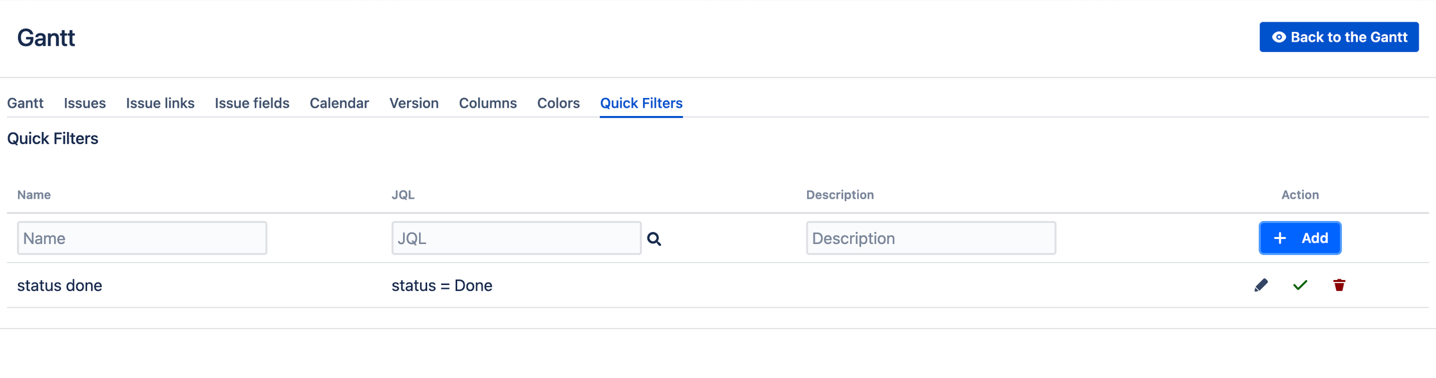Screen dimensions: 1436x378
Task: Select the Colors tab
Action: pyautogui.click(x=558, y=103)
